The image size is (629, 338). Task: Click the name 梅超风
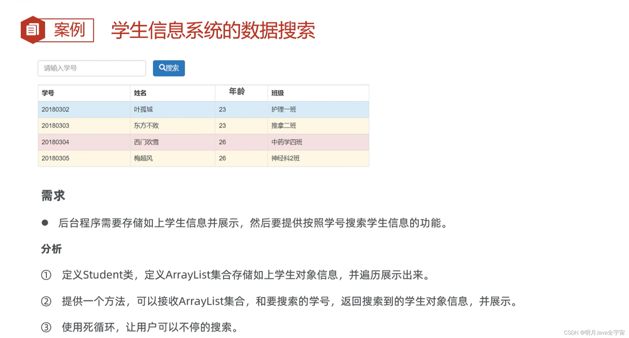143,158
